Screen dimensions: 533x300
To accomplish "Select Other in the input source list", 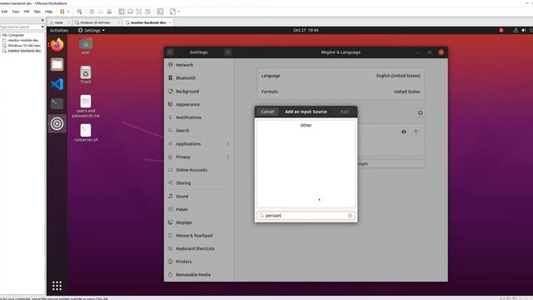I will pyautogui.click(x=306, y=125).
